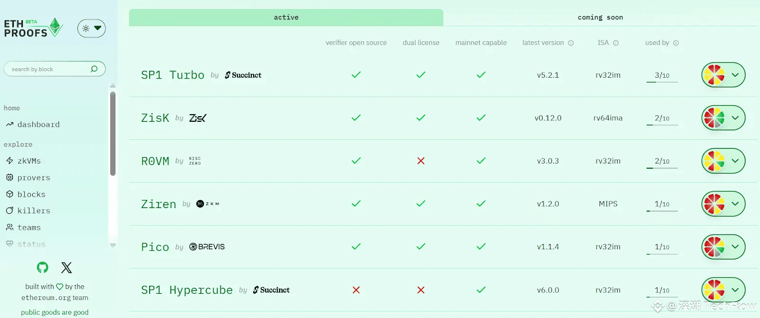Click the search by block field
Image resolution: width=760 pixels, height=318 pixels.
[47, 69]
